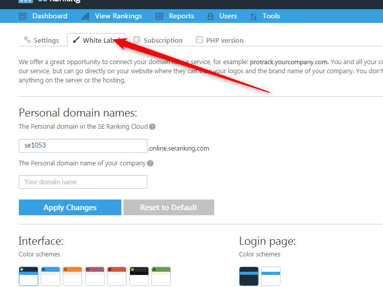Click the bar chart icon beside View Rankings
383x287 pixels.
[85, 16]
